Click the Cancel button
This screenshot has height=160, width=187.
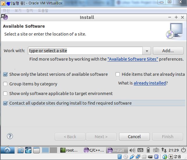coord(134,137)
